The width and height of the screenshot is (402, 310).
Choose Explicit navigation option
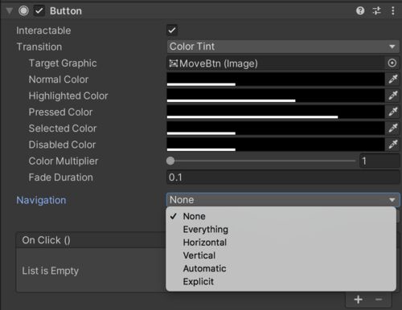point(281,282)
